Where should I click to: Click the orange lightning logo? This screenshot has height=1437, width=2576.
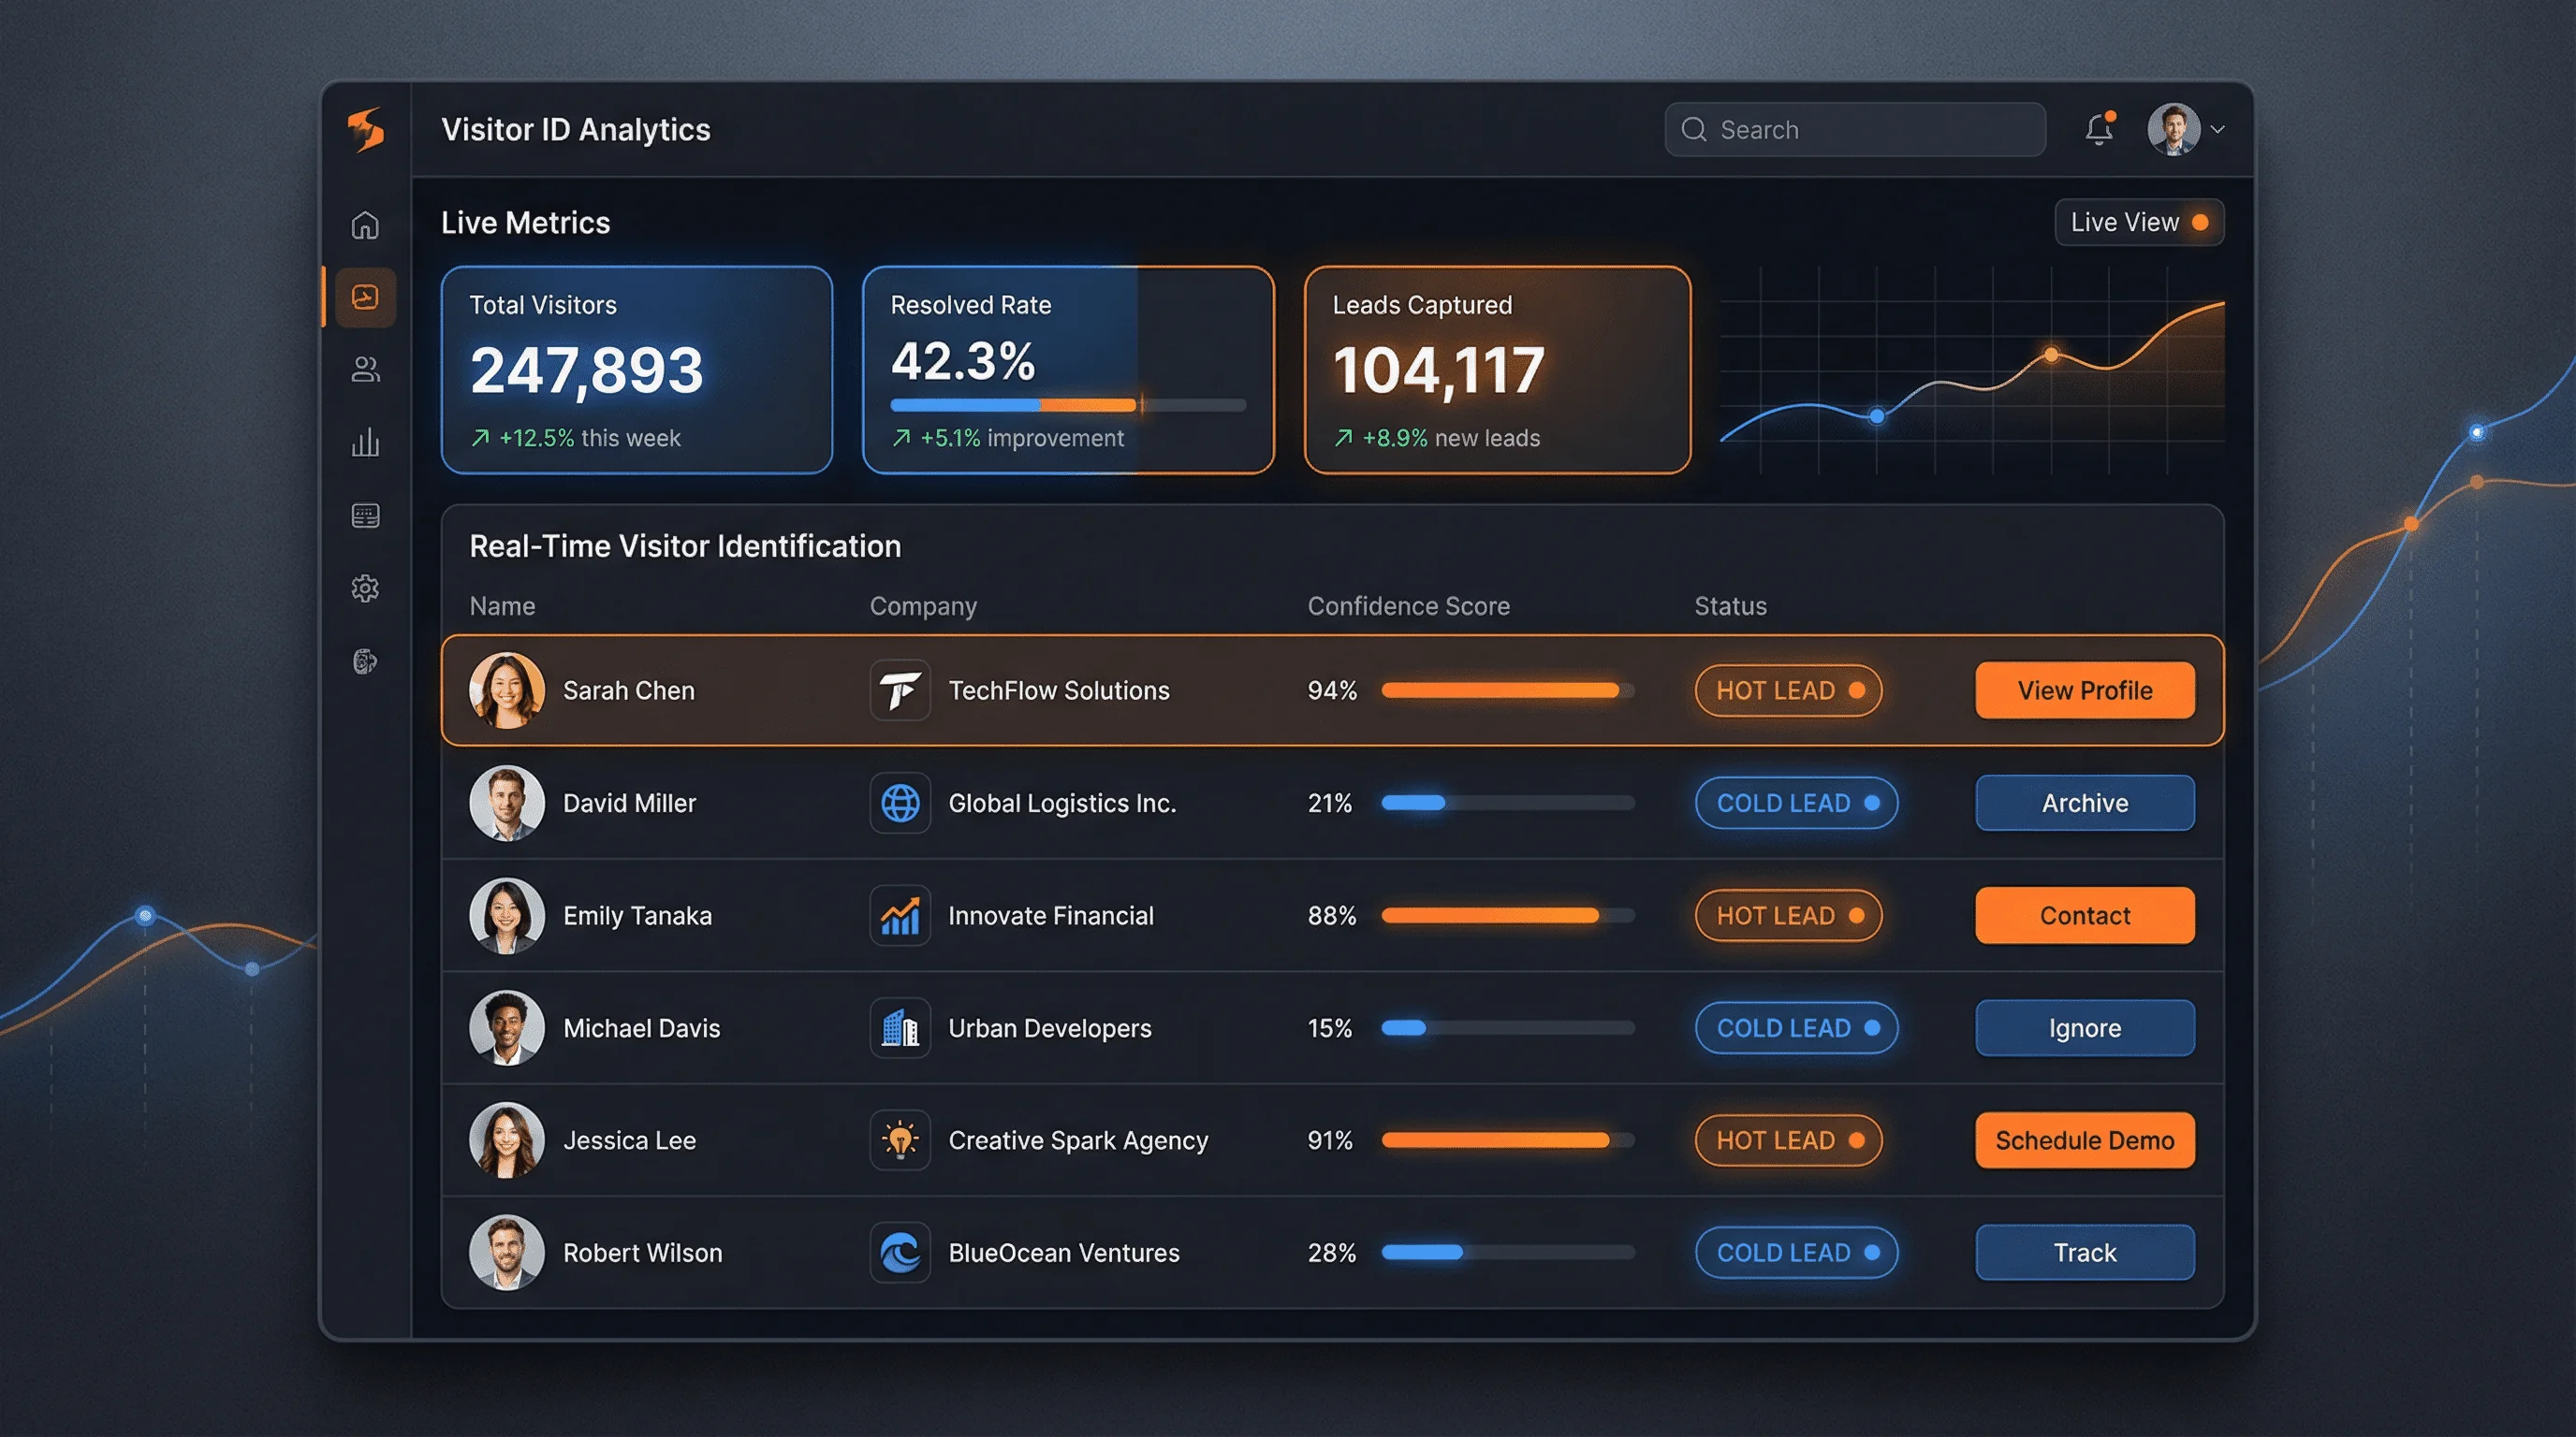tap(365, 130)
